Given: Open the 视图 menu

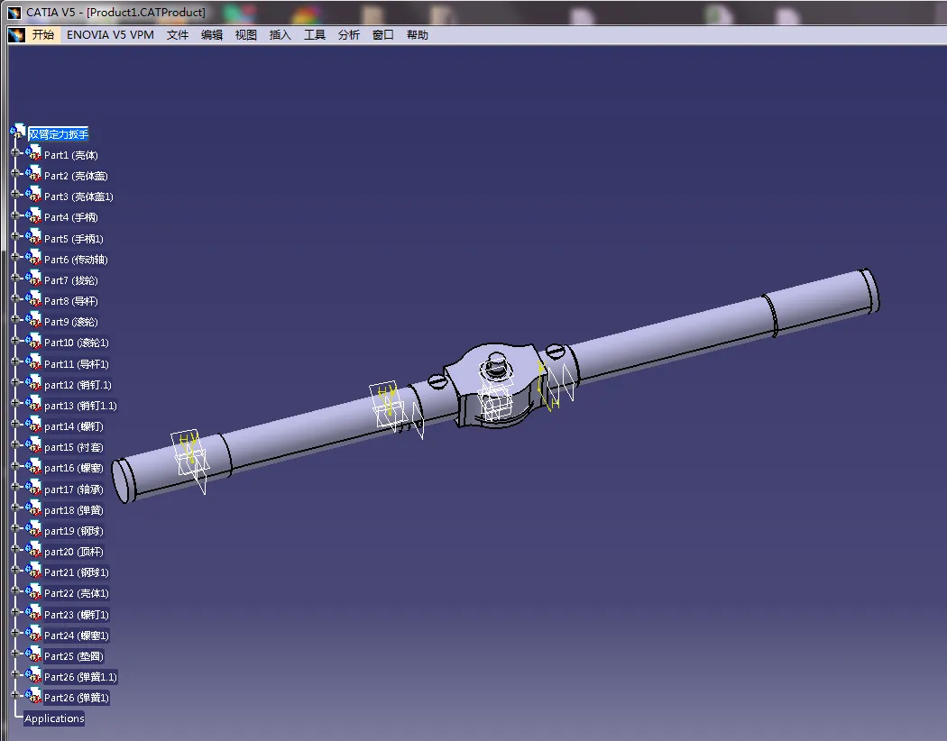Looking at the screenshot, I should click(x=246, y=35).
